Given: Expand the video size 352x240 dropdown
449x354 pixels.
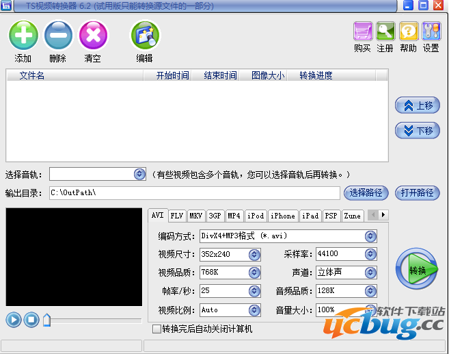Looking at the screenshot, I should coord(254,255).
